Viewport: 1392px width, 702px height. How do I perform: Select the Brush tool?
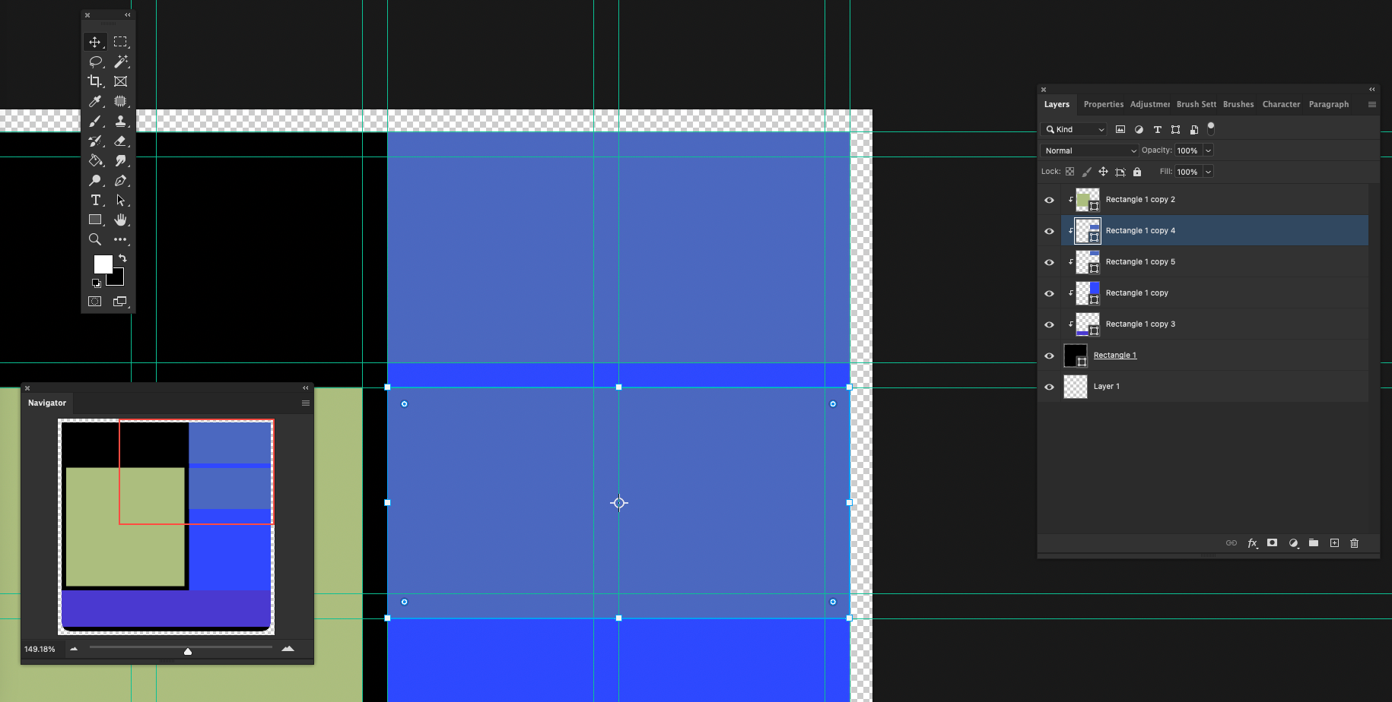(95, 121)
